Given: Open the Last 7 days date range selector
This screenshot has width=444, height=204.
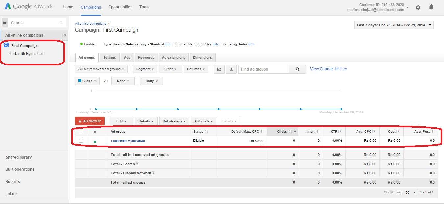Looking at the screenshot, I should tap(393, 25).
